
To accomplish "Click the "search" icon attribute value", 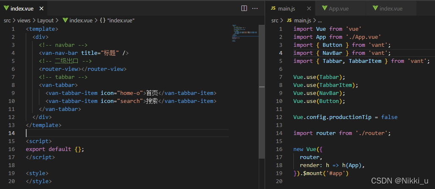I will [130, 101].
